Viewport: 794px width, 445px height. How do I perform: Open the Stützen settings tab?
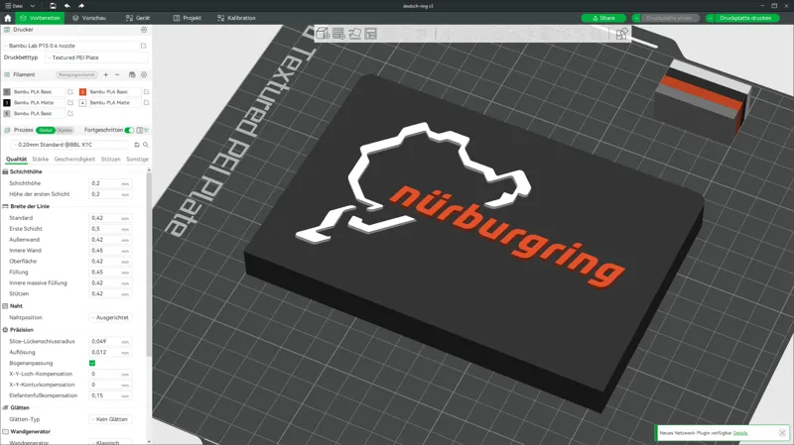[x=110, y=160]
